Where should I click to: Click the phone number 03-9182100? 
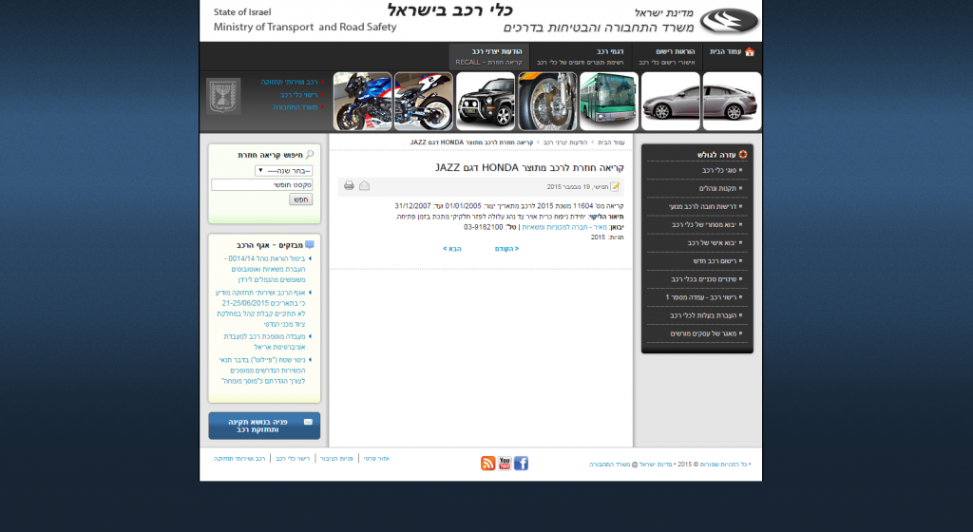pyautogui.click(x=484, y=228)
